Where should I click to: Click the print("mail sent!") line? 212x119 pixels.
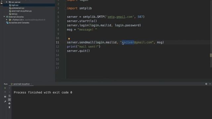point(84,47)
